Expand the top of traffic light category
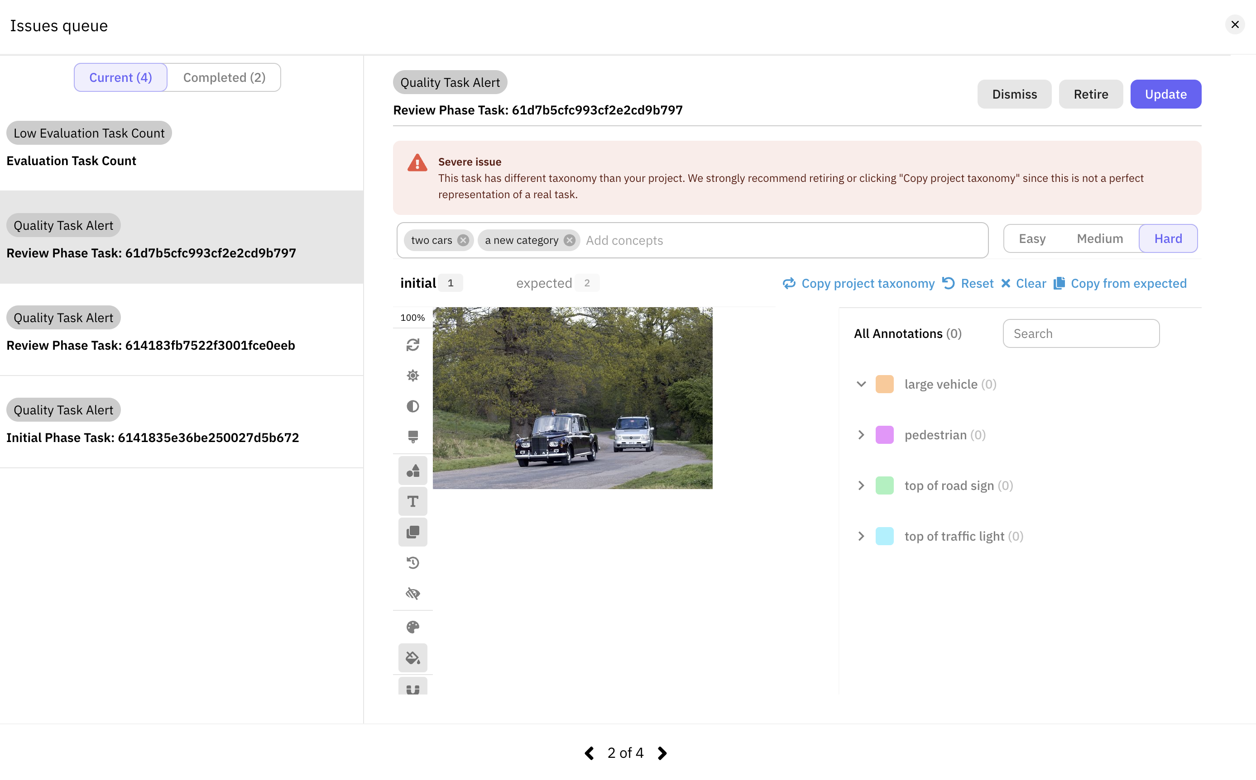The width and height of the screenshot is (1256, 780). point(861,536)
